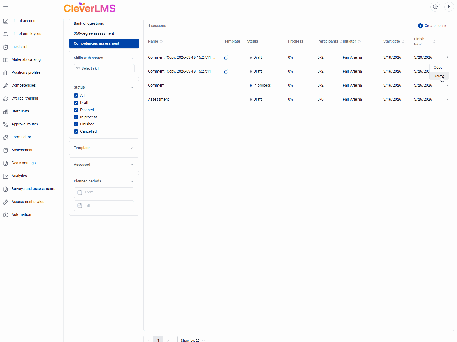The height and width of the screenshot is (342, 457).
Task: Uncheck the Draft status checkbox
Action: tap(76, 103)
